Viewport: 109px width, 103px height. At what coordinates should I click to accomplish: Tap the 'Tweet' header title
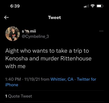54,17
